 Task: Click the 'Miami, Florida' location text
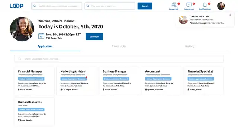[x=196, y=90]
